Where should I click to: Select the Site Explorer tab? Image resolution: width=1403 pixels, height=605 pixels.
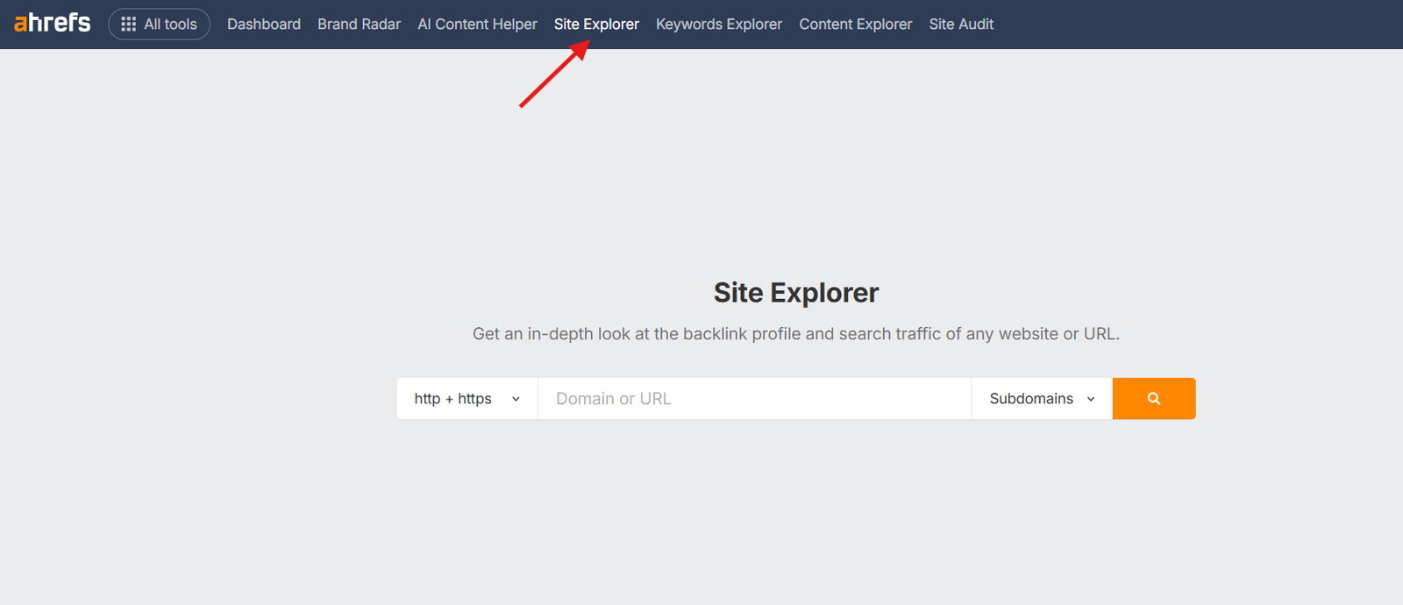[596, 24]
